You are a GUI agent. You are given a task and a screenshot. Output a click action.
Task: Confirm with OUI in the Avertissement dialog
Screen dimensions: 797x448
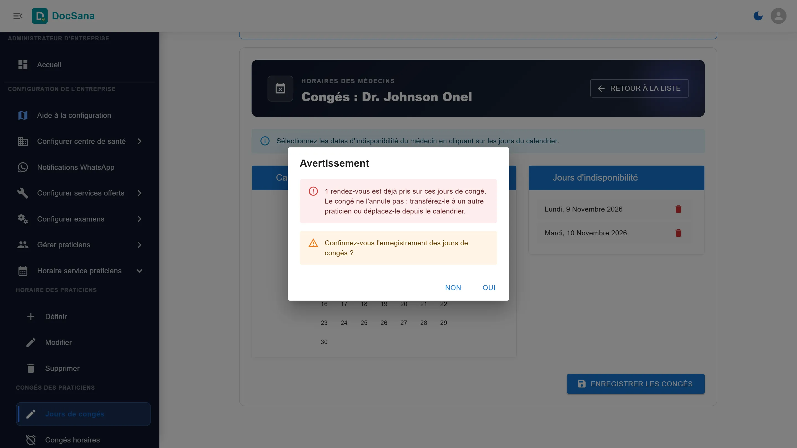[x=489, y=288]
